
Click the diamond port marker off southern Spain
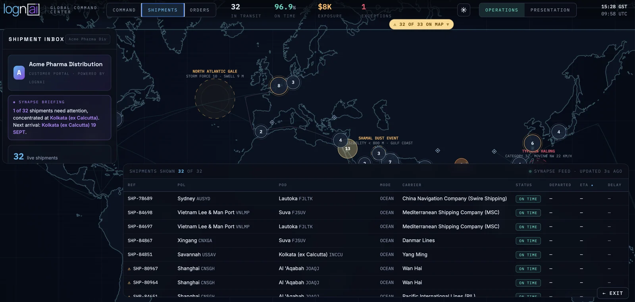click(272, 122)
